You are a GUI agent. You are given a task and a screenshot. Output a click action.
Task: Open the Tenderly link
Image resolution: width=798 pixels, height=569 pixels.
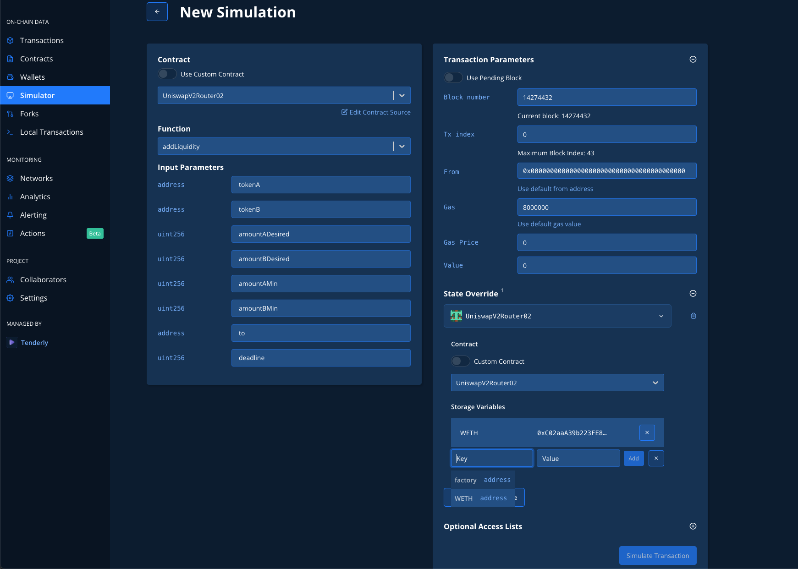tap(34, 343)
